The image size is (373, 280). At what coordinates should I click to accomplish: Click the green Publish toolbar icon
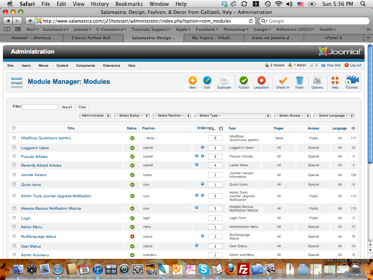coord(244,81)
